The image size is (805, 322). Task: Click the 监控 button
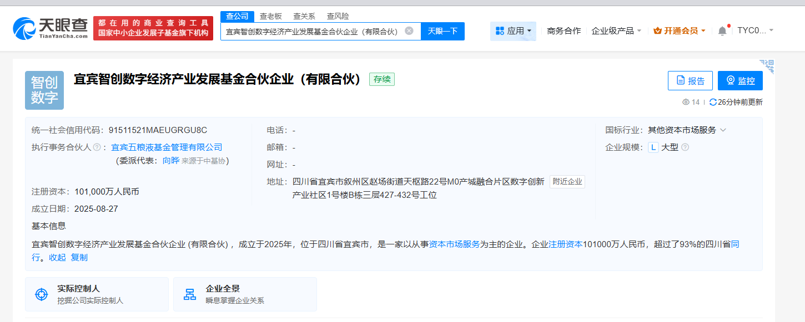tap(740, 81)
